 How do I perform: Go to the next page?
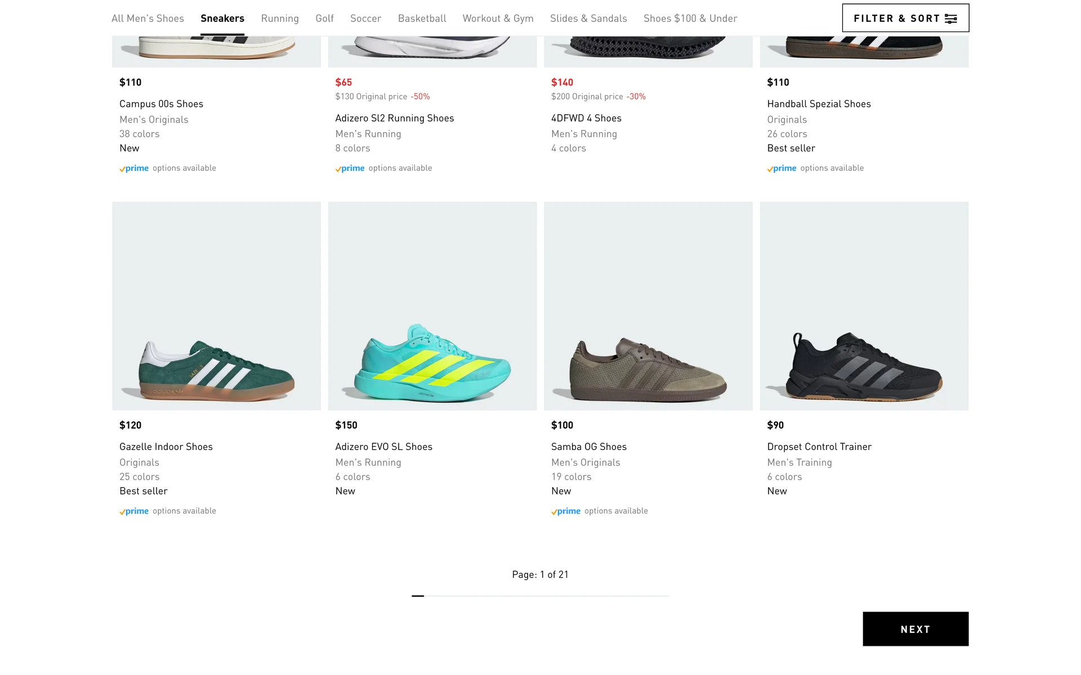[915, 629]
